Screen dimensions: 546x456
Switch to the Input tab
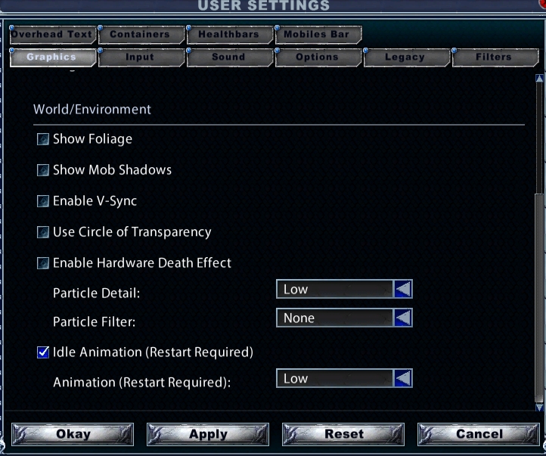pyautogui.click(x=141, y=57)
